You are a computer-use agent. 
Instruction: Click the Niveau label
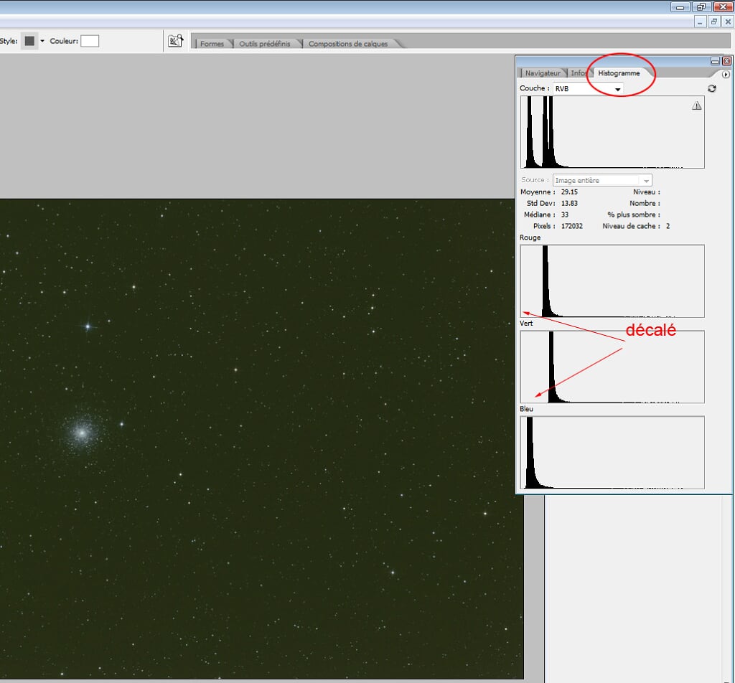pyautogui.click(x=647, y=192)
